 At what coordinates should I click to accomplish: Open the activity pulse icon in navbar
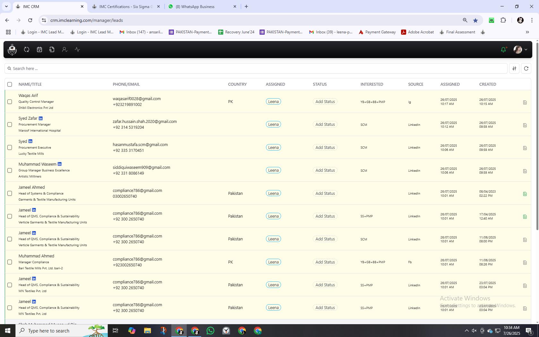pos(77,49)
